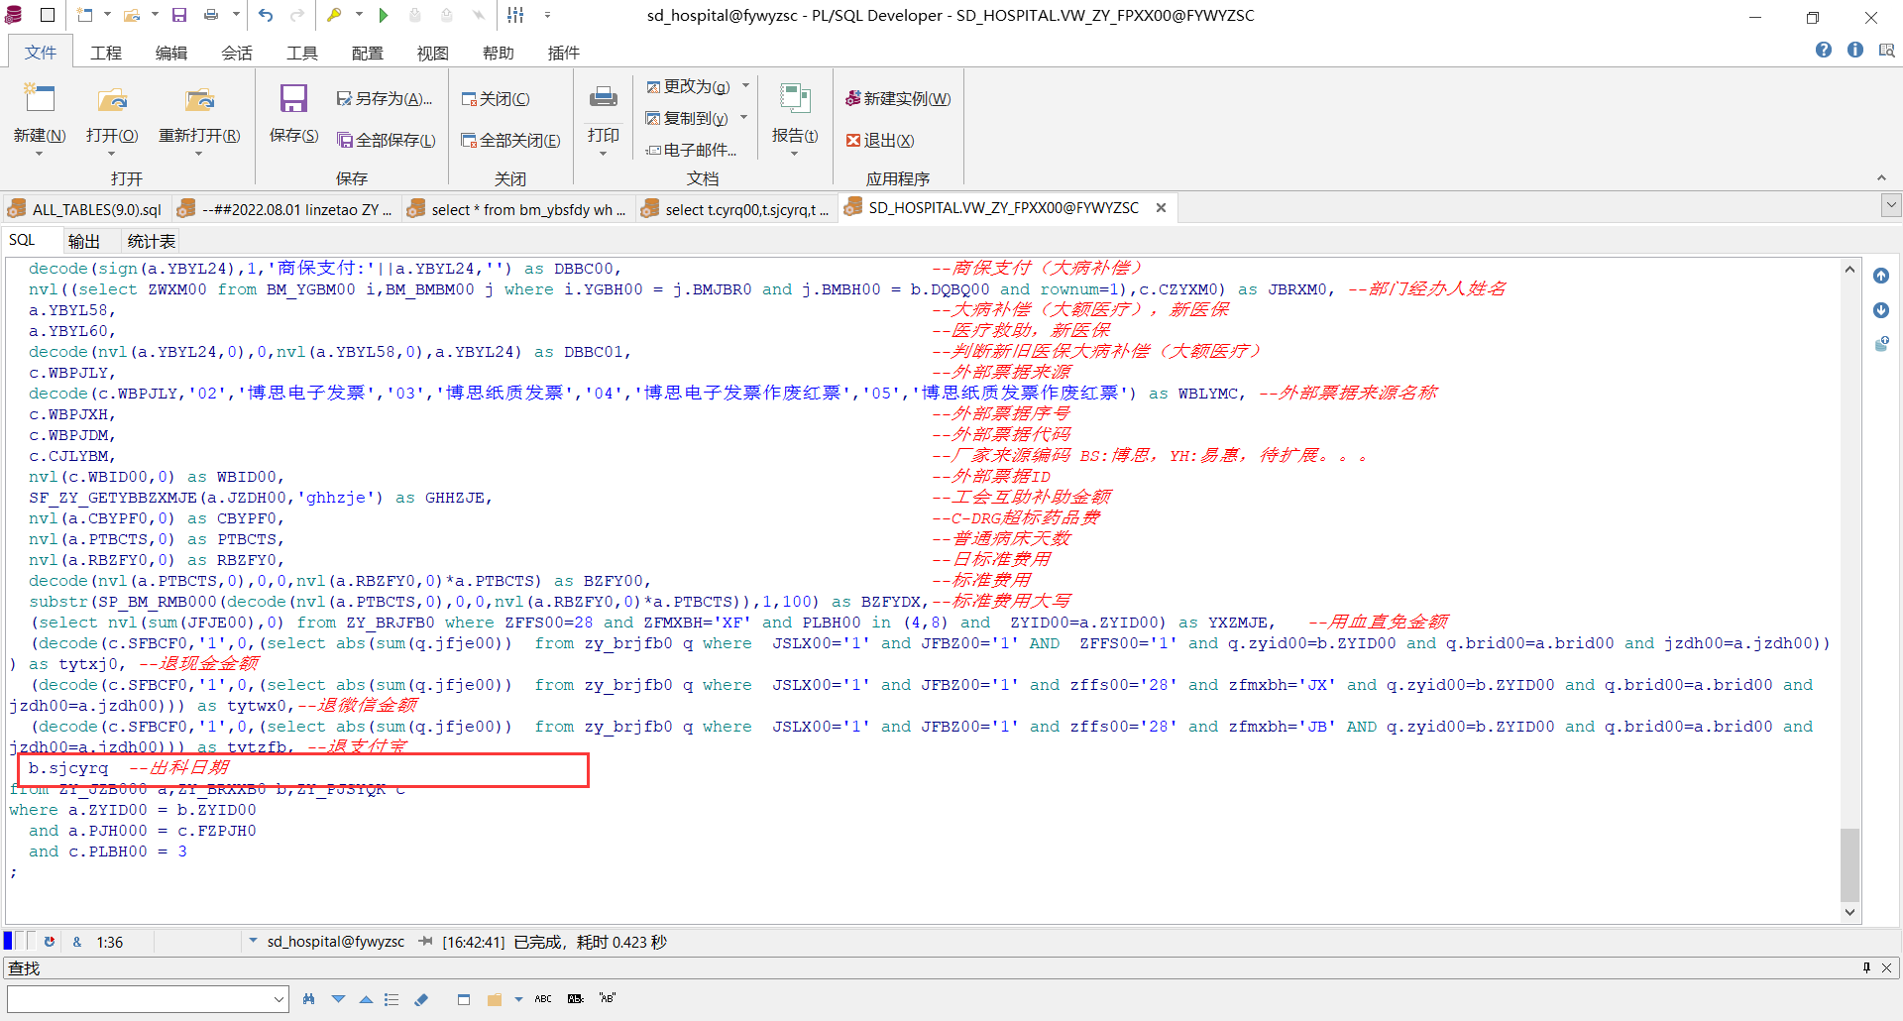This screenshot has width=1903, height=1021.
Task: Execute query with green play icon
Action: pos(384,15)
